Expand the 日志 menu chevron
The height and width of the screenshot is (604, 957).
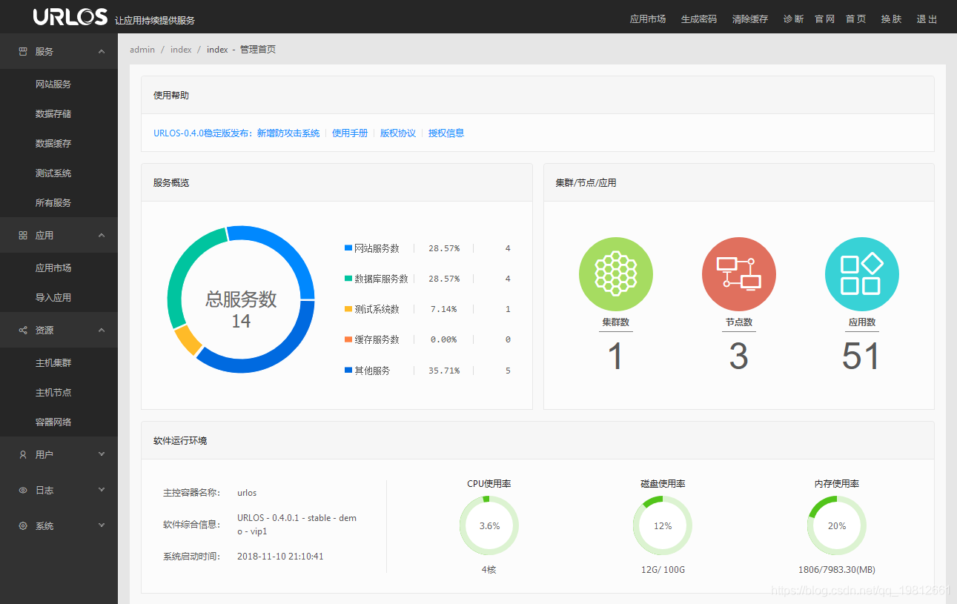pos(102,490)
